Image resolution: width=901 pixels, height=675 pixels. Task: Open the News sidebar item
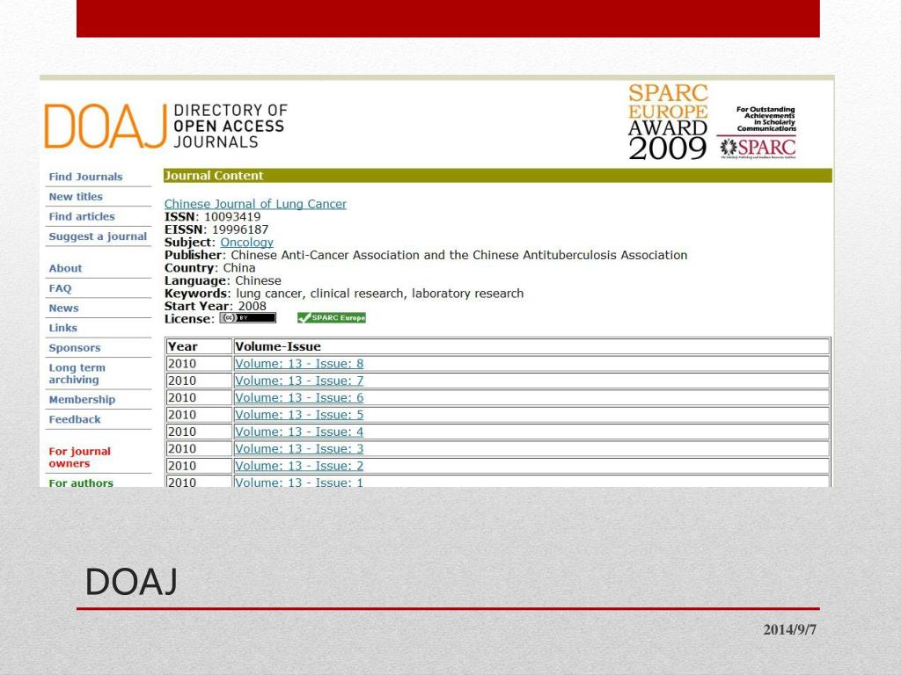point(63,308)
